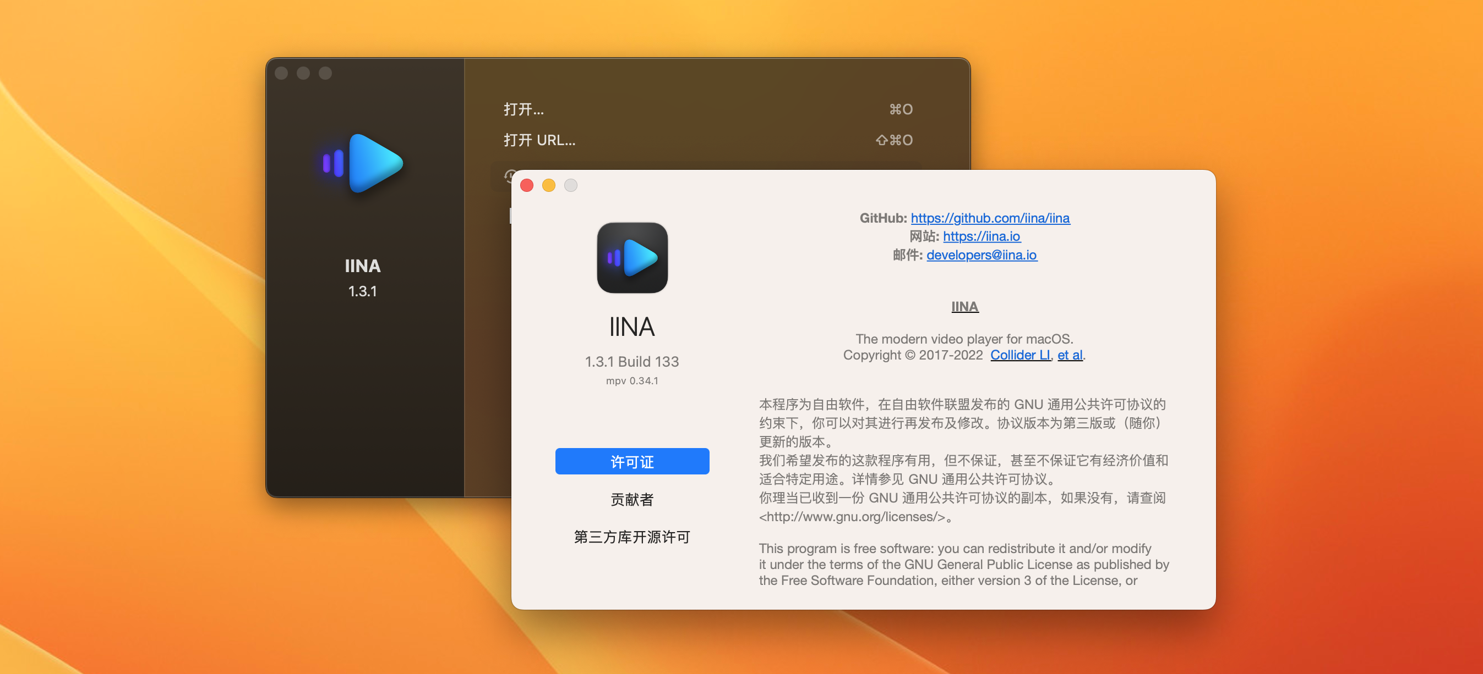1483x674 pixels.
Task: Close the About IINA window
Action: pos(527,185)
